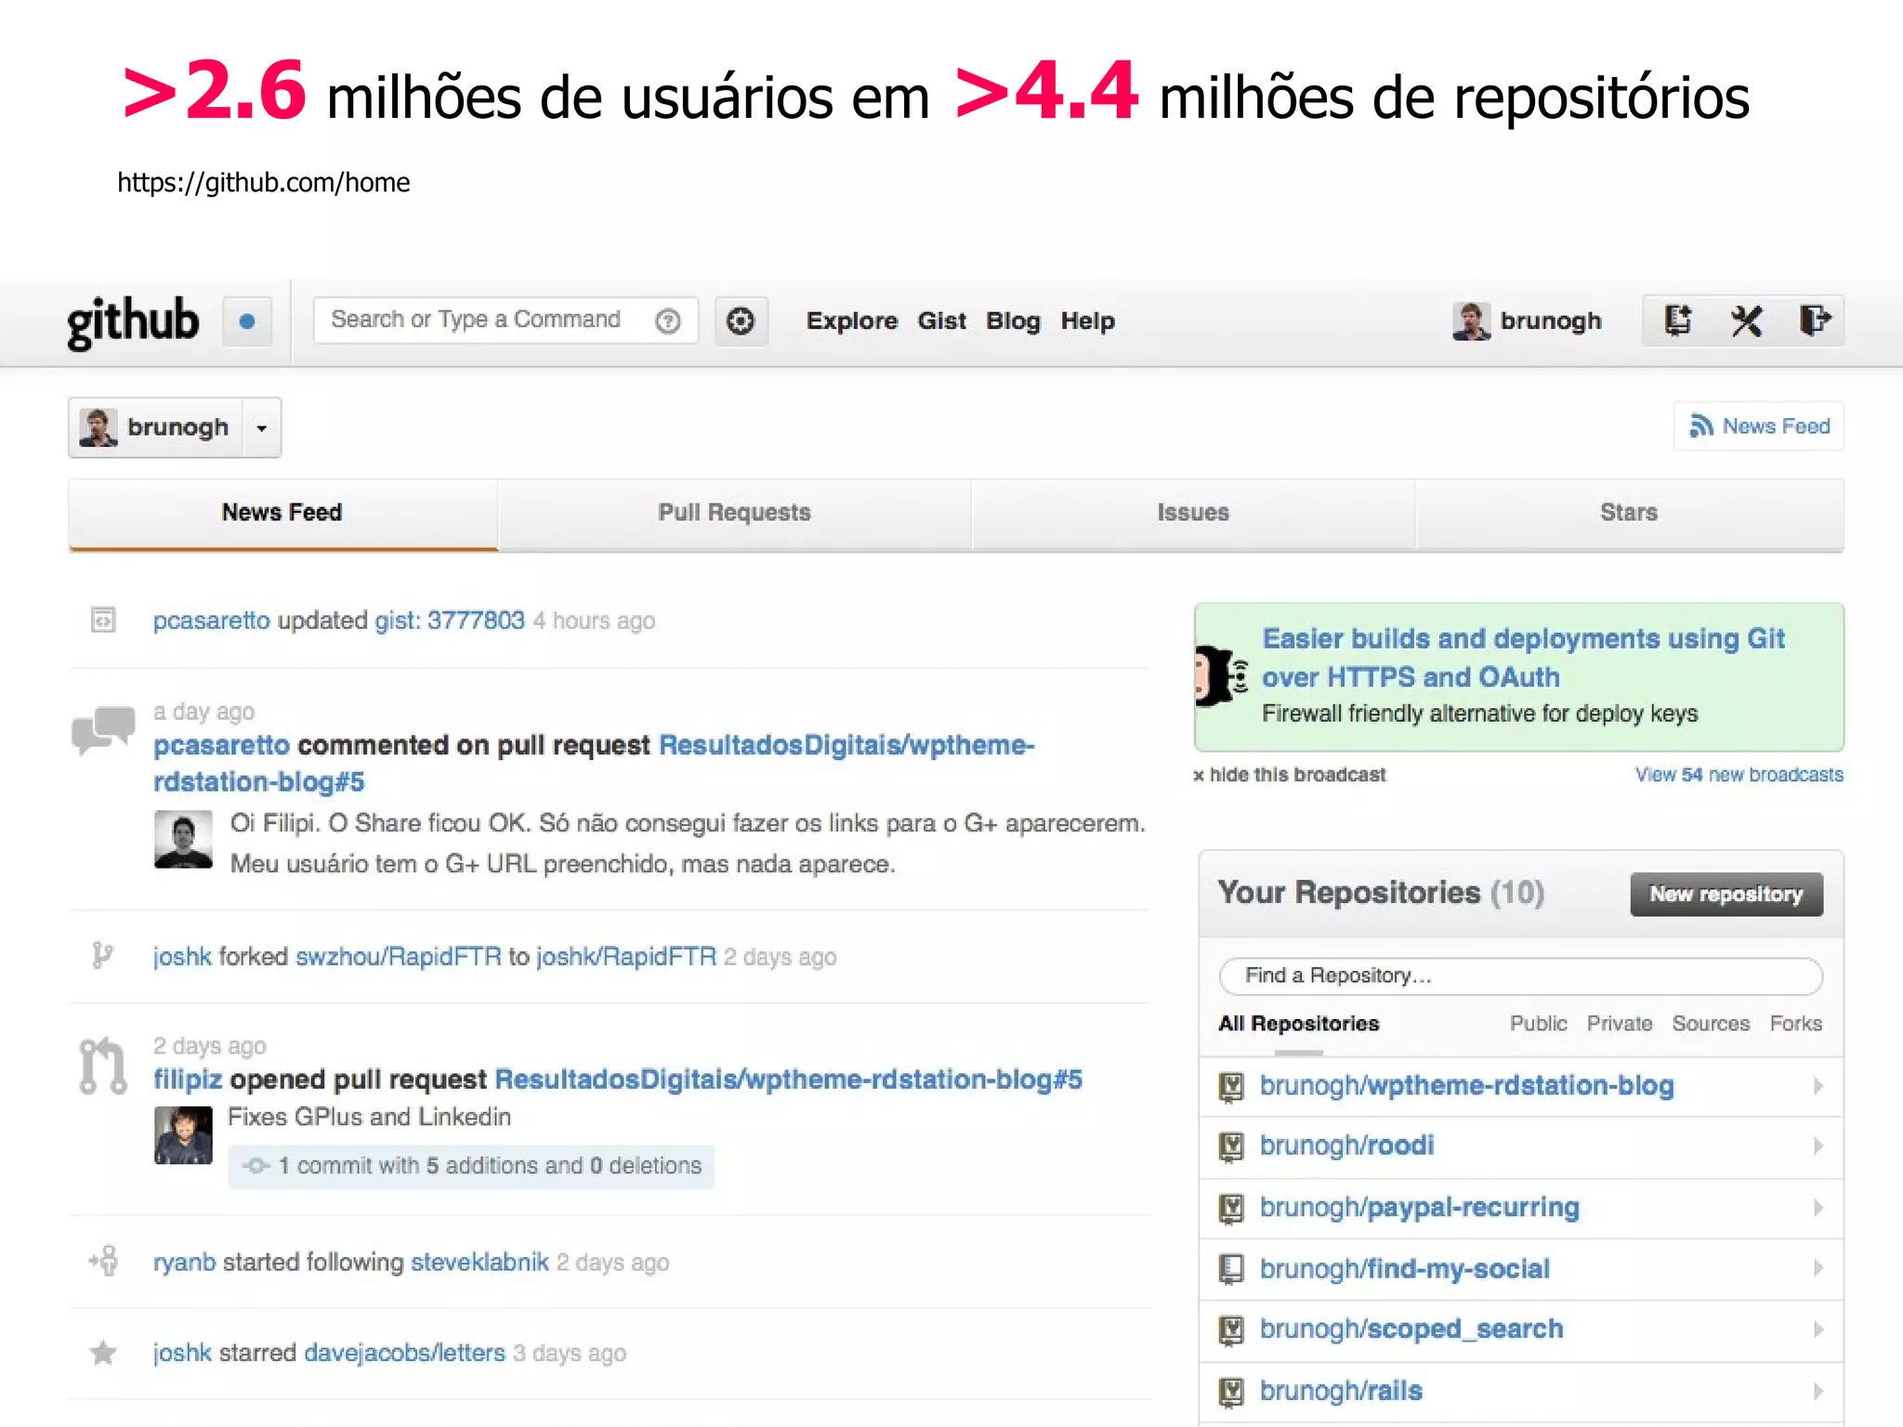Open Easier builds and deployments broadcast
The image size is (1903, 1427).
1524,658
